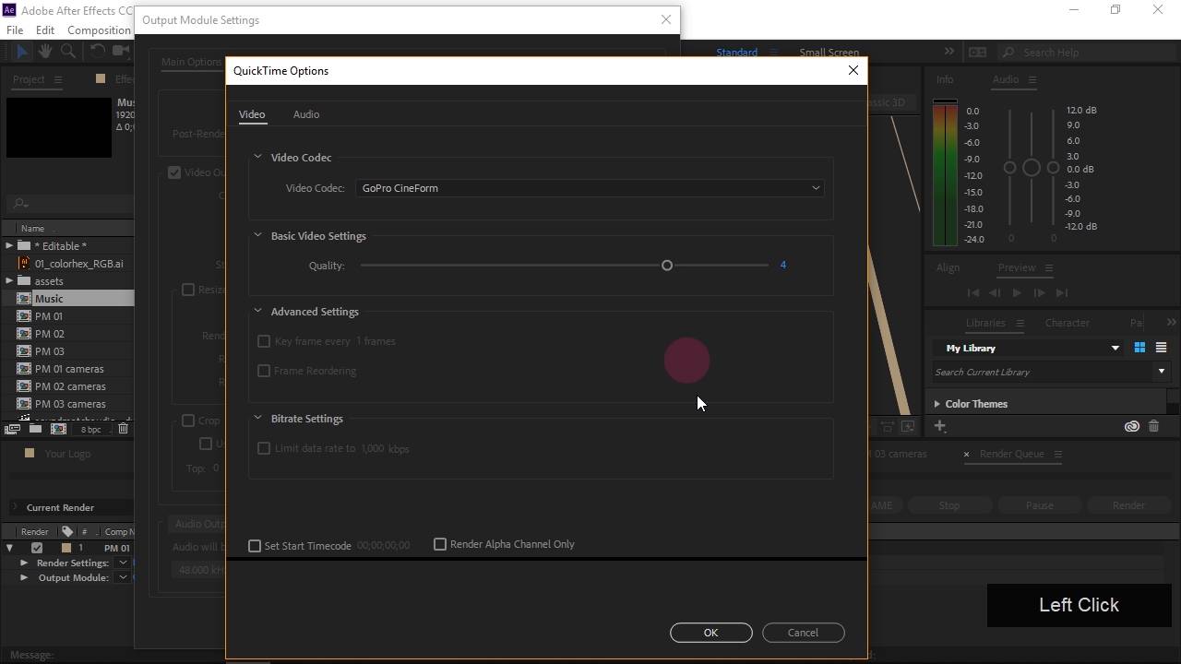Click Cancel in QuickTime Options

[x=803, y=633]
